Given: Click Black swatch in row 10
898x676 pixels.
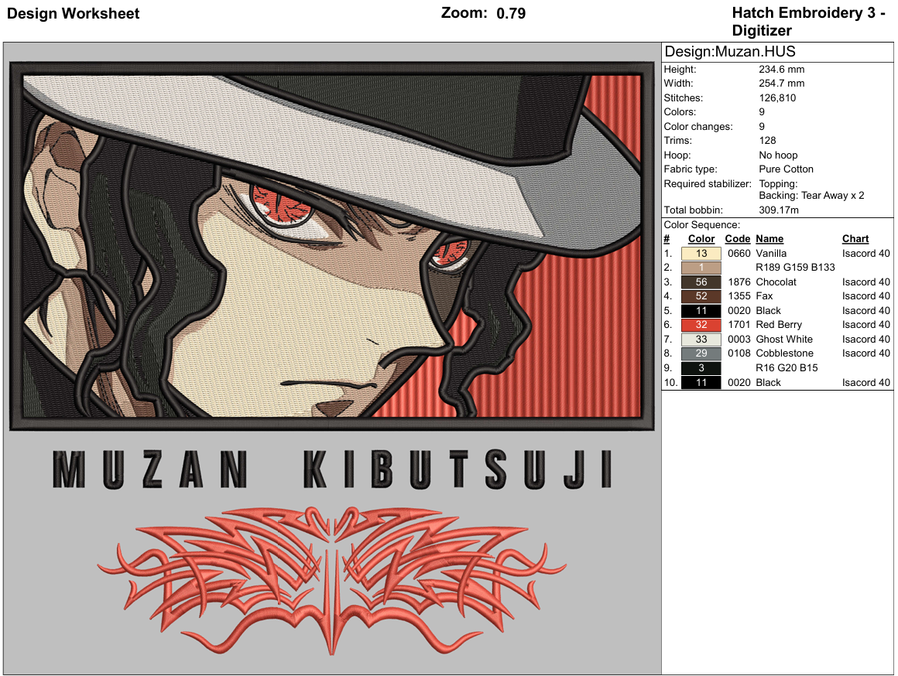Looking at the screenshot, I should (701, 382).
